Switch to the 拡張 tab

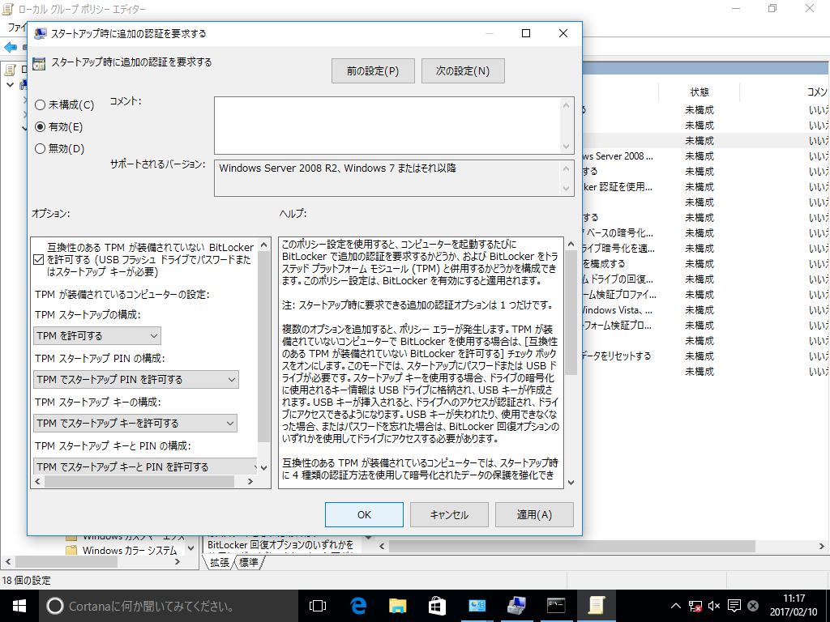coord(220,562)
